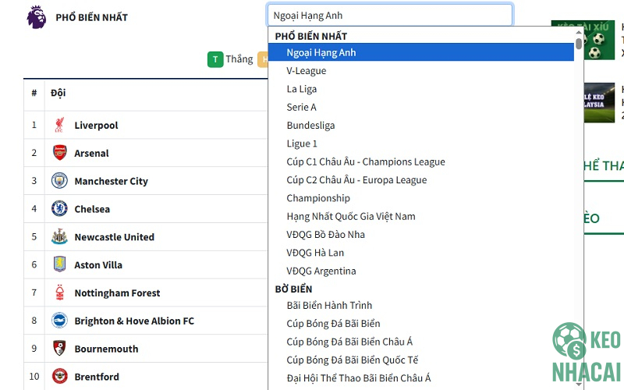Click the green T (Thắng) badge

pos(215,59)
